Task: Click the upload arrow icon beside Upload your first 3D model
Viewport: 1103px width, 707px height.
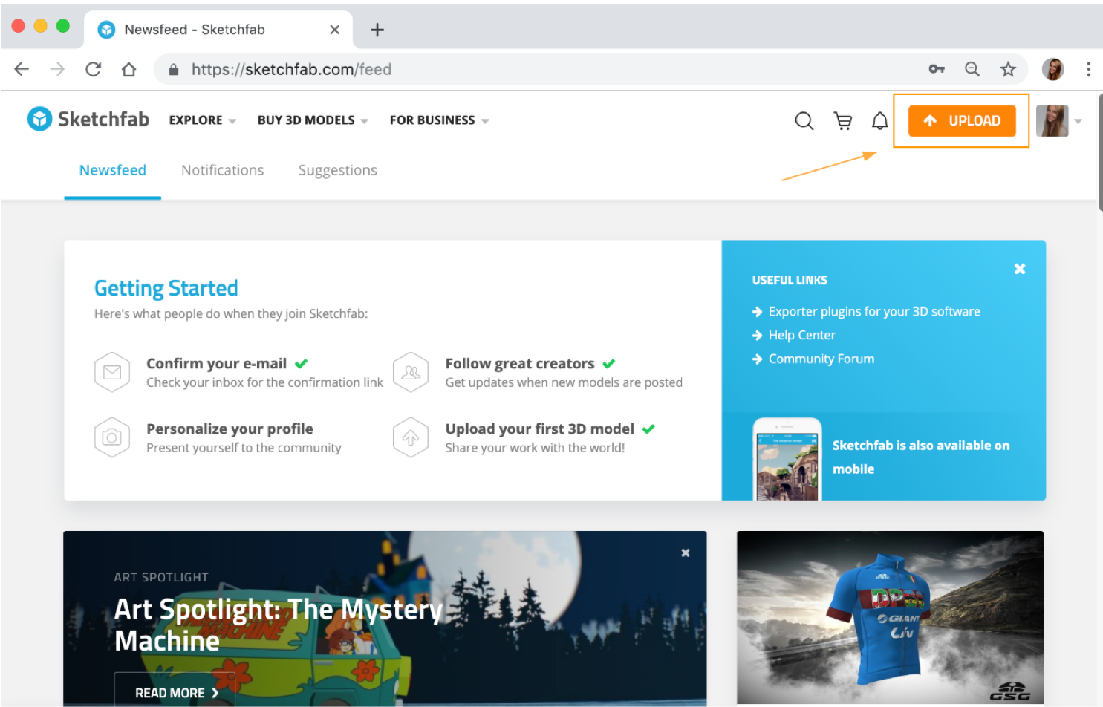Action: click(x=411, y=437)
